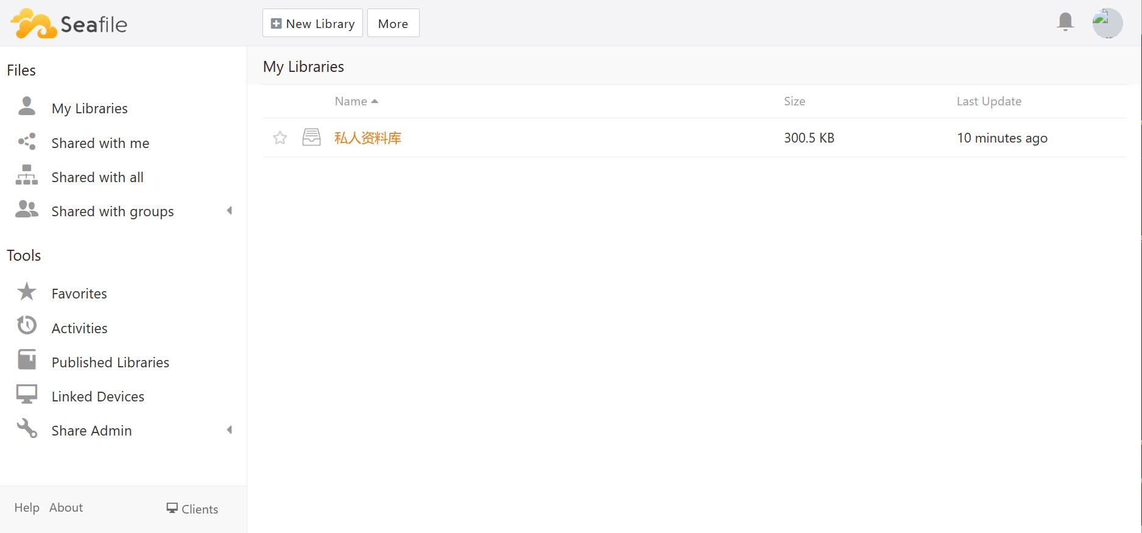Expand Shared with groups arrow

coord(230,211)
